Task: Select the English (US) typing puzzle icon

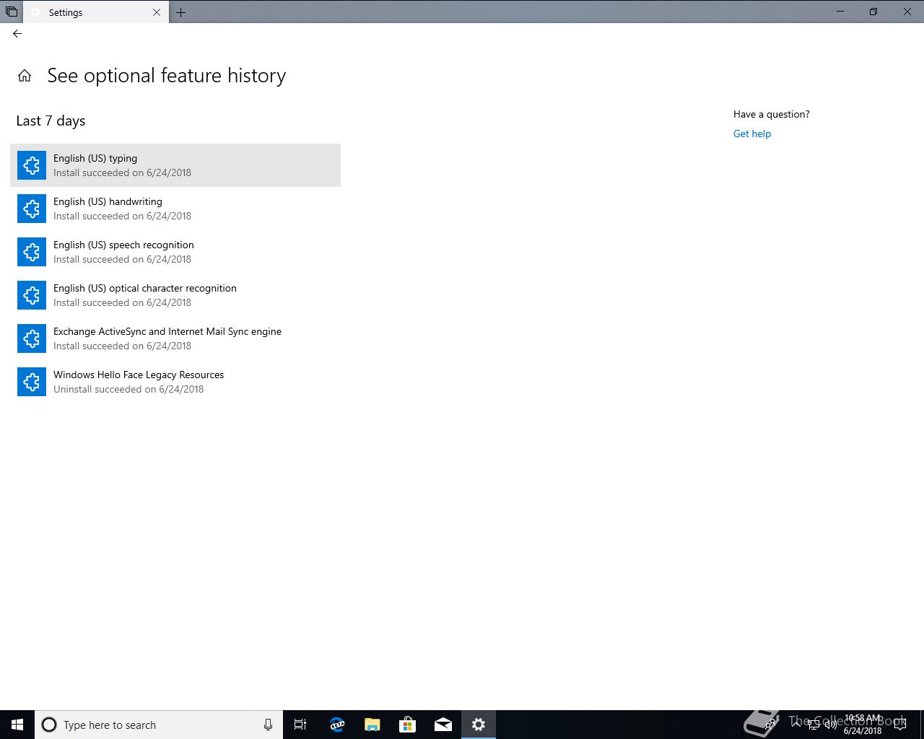Action: (32, 165)
